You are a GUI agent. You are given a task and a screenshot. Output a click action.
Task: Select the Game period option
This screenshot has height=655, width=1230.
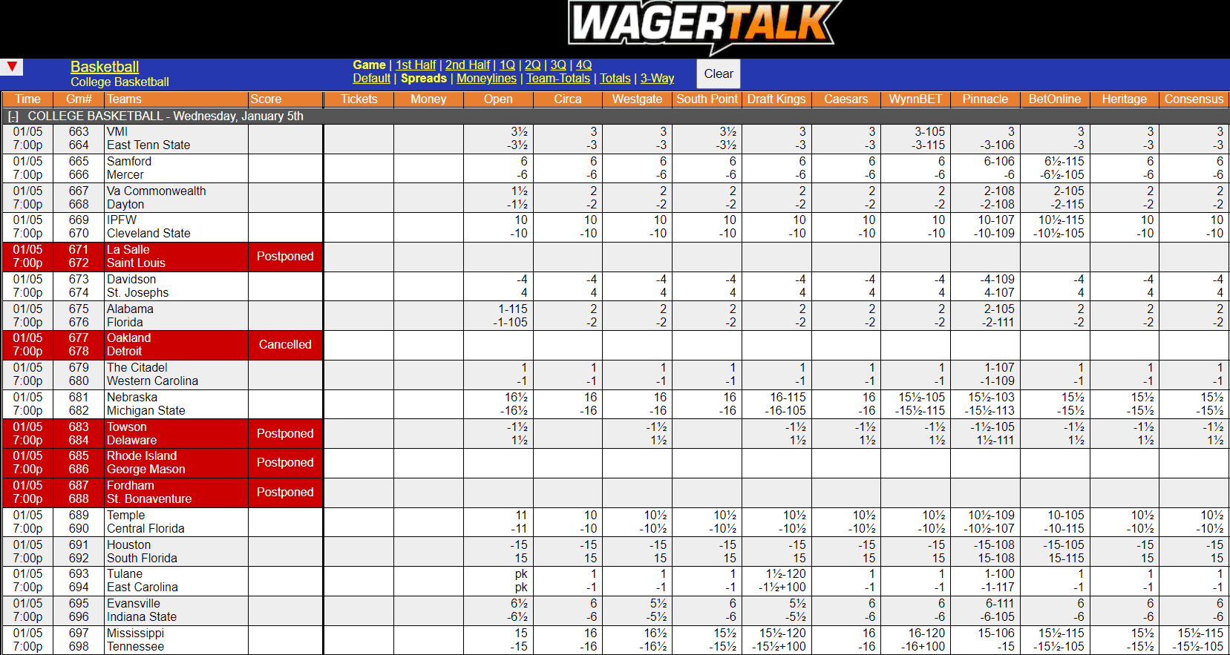coord(369,65)
